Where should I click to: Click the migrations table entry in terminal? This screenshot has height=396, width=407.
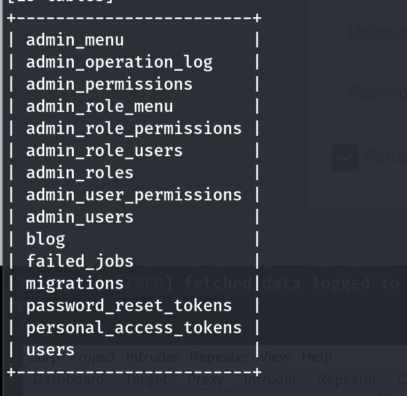pos(75,283)
